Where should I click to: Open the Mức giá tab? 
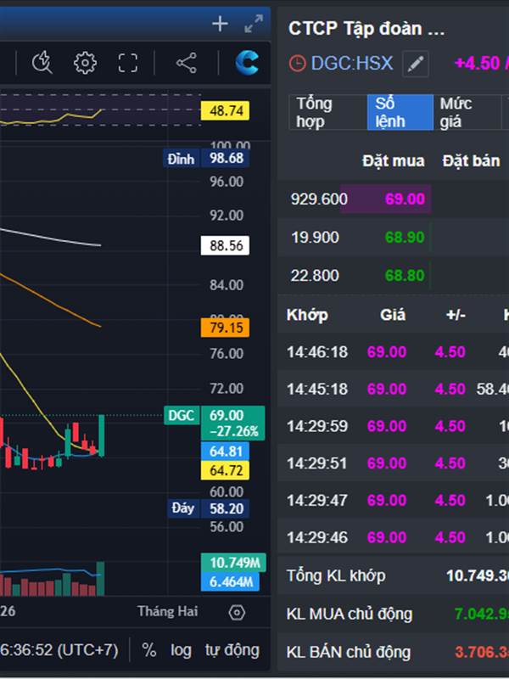click(x=467, y=112)
